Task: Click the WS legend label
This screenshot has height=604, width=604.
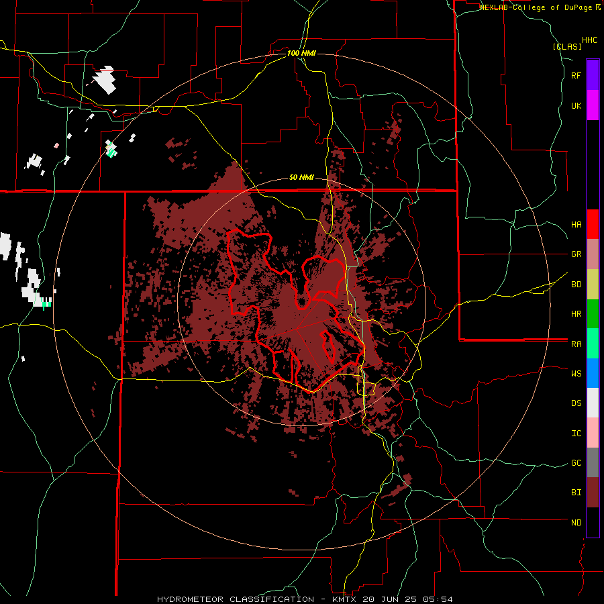Action: 576,374
